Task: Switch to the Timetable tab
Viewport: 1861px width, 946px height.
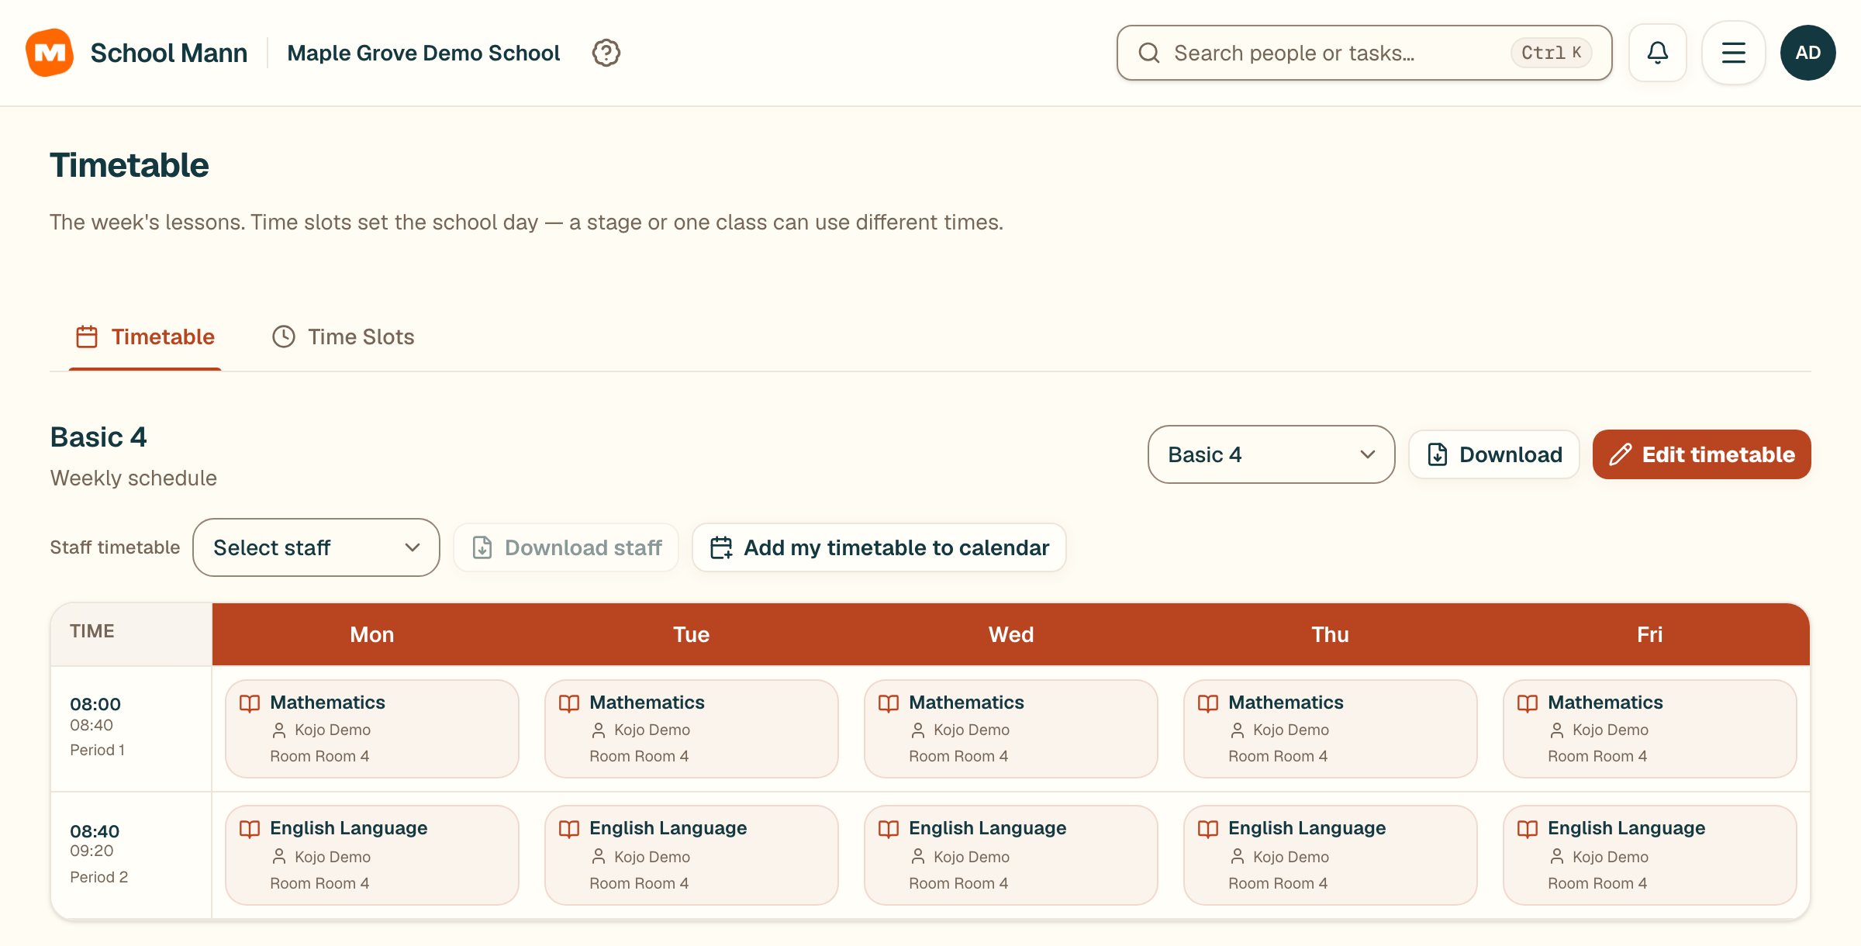Action: [x=145, y=337]
